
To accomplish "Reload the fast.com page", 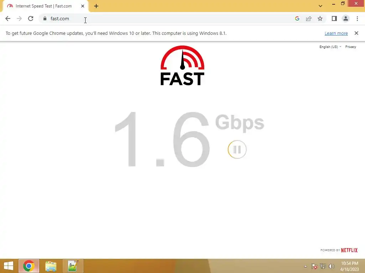I will coord(31,18).
